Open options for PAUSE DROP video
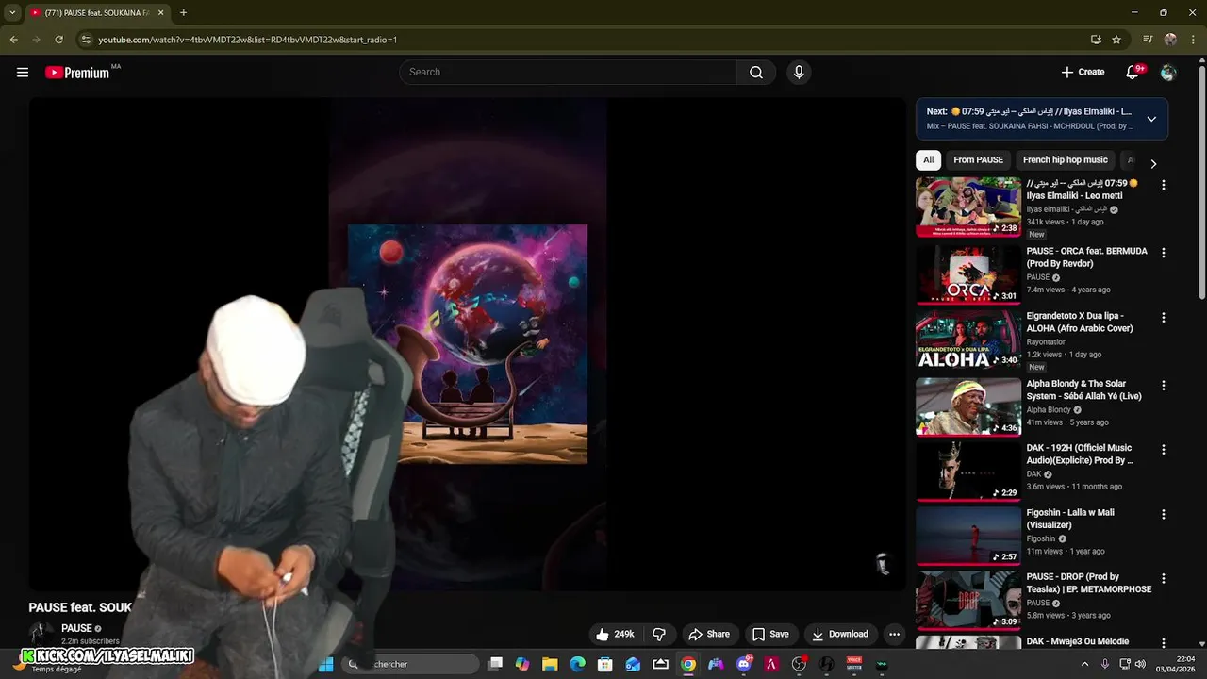The width and height of the screenshot is (1207, 679). pyautogui.click(x=1164, y=579)
